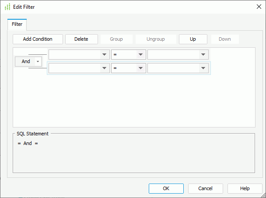Click inside second row value input box
This screenshot has width=266, height=198.
coord(173,68)
